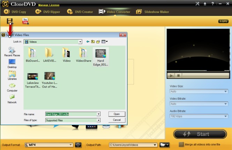Select Computer in the places sidebar
232x150 pixels.
[x=12, y=87]
